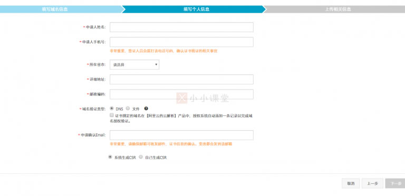Viewport: 405px width, 196px height.
Task: Click the orange phone number hint text
Action: point(163,51)
